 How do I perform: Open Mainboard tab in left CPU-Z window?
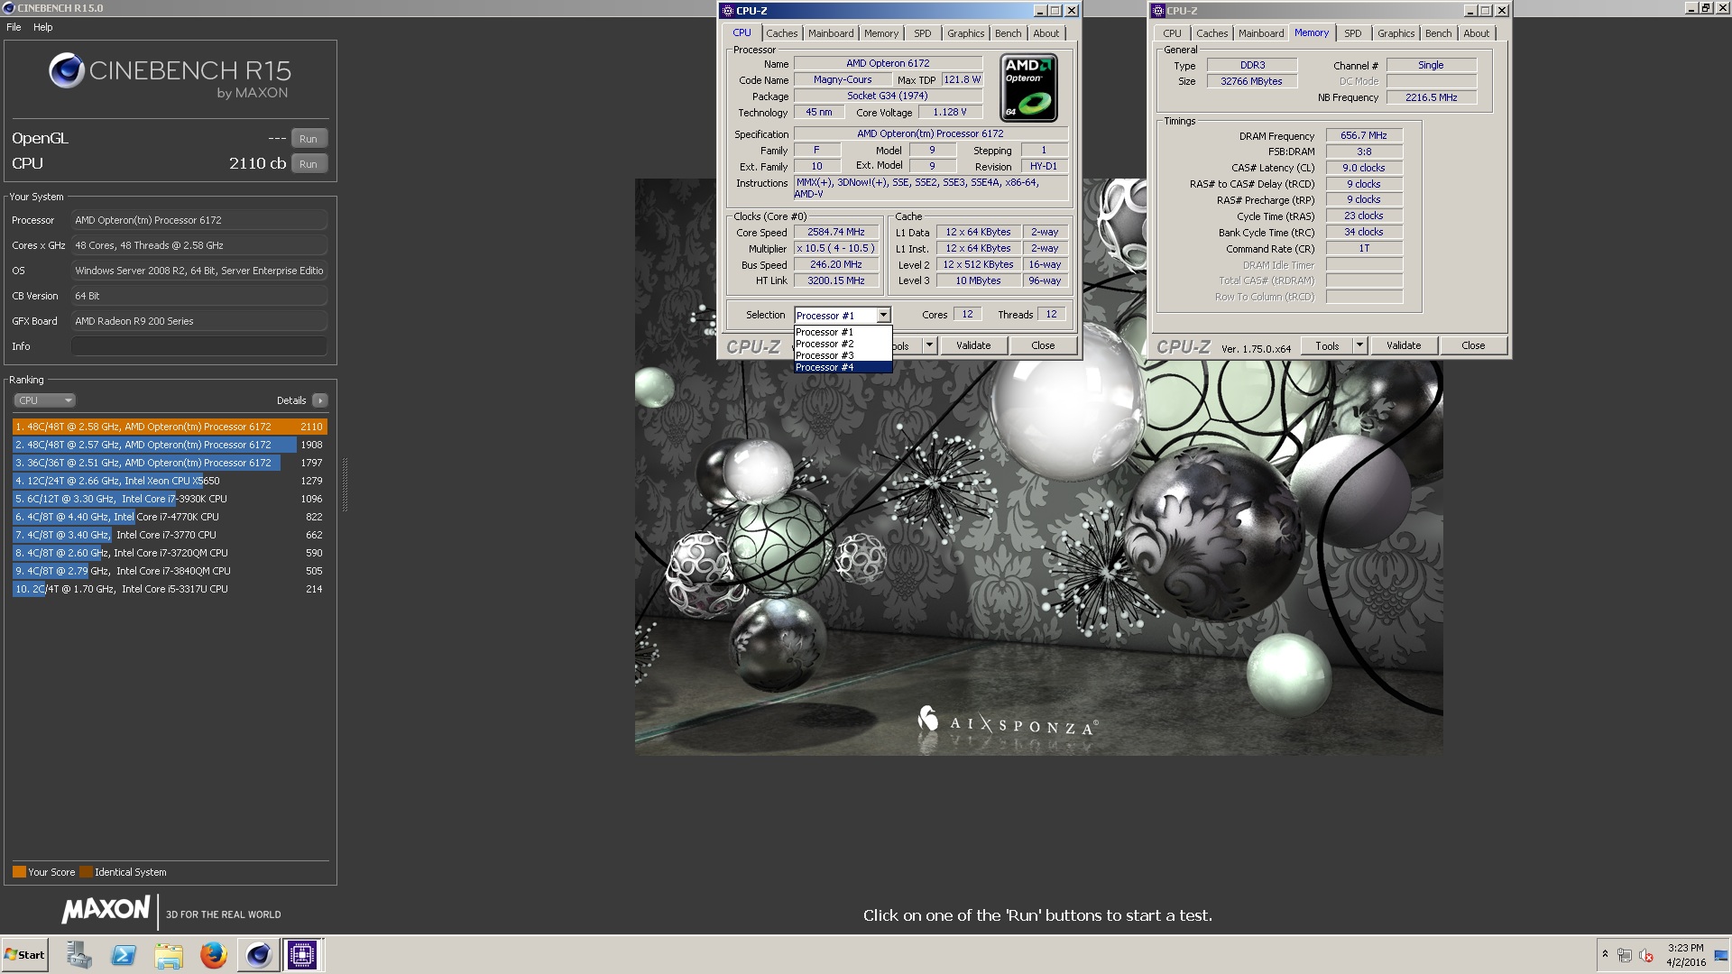click(x=831, y=33)
